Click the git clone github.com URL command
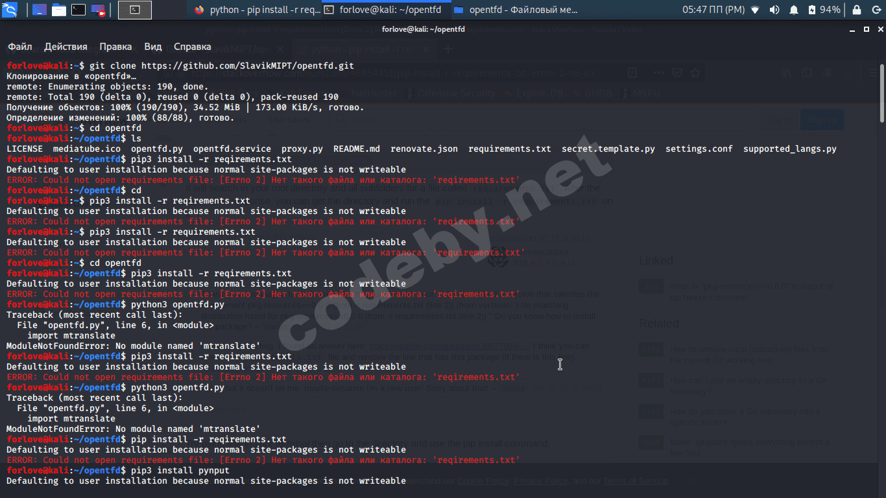The width and height of the screenshot is (886, 498). click(222, 65)
